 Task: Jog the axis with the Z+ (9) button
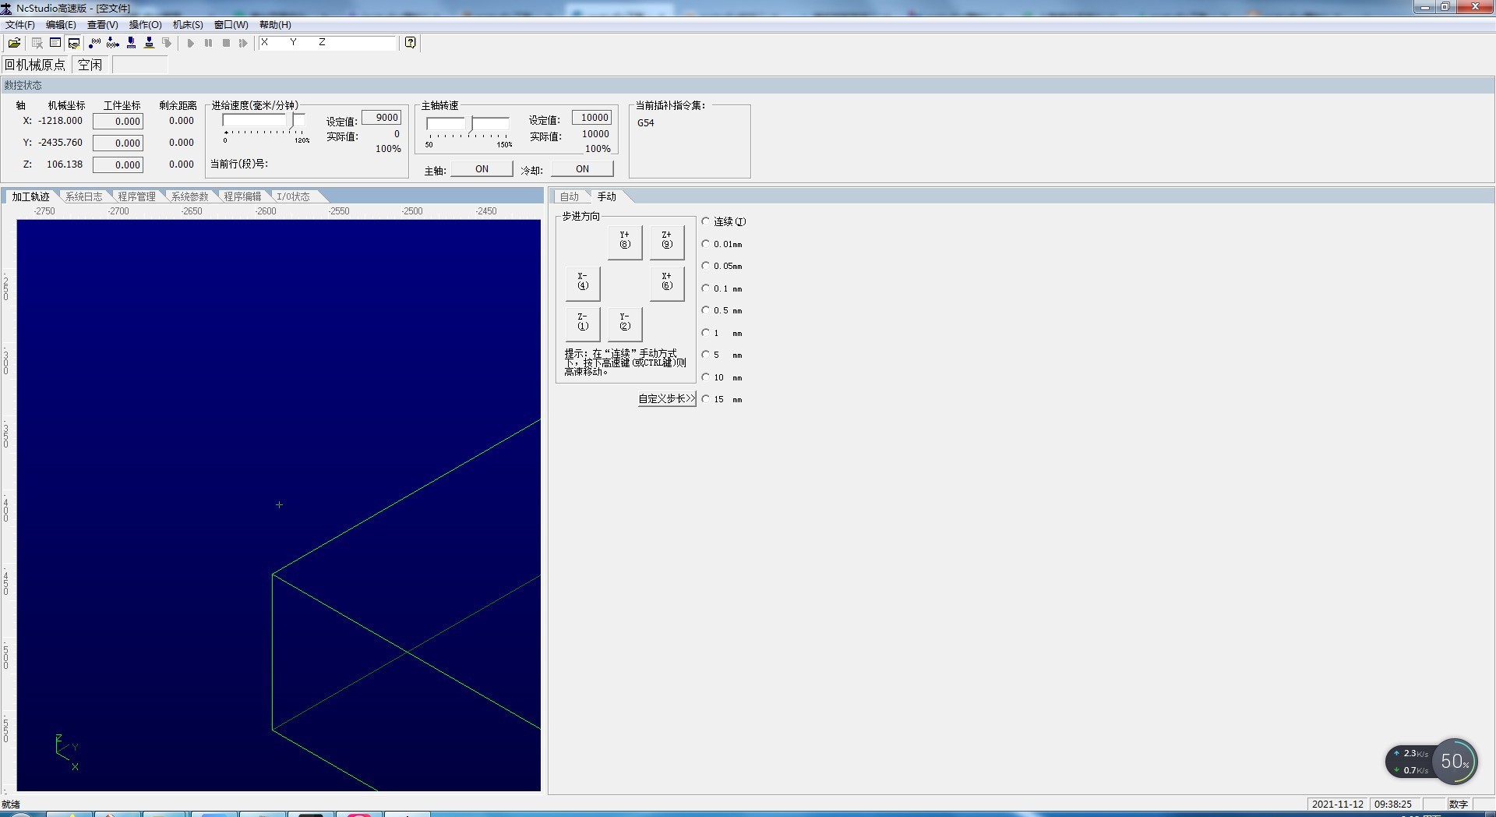[x=667, y=242]
